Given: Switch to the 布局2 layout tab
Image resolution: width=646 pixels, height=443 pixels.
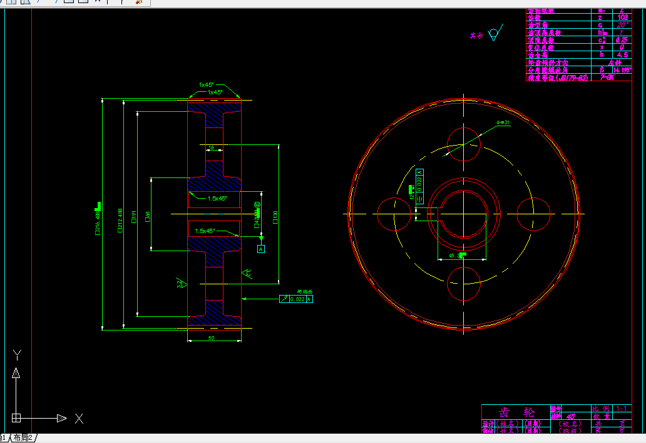Looking at the screenshot, I should [x=23, y=437].
